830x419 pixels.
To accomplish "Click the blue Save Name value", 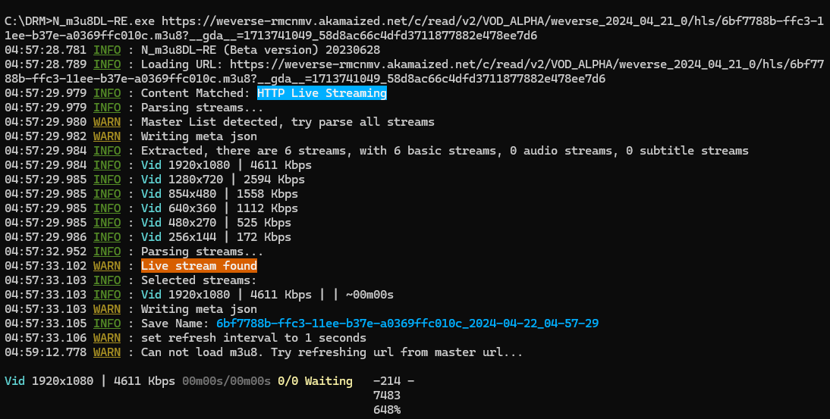I will pos(407,324).
